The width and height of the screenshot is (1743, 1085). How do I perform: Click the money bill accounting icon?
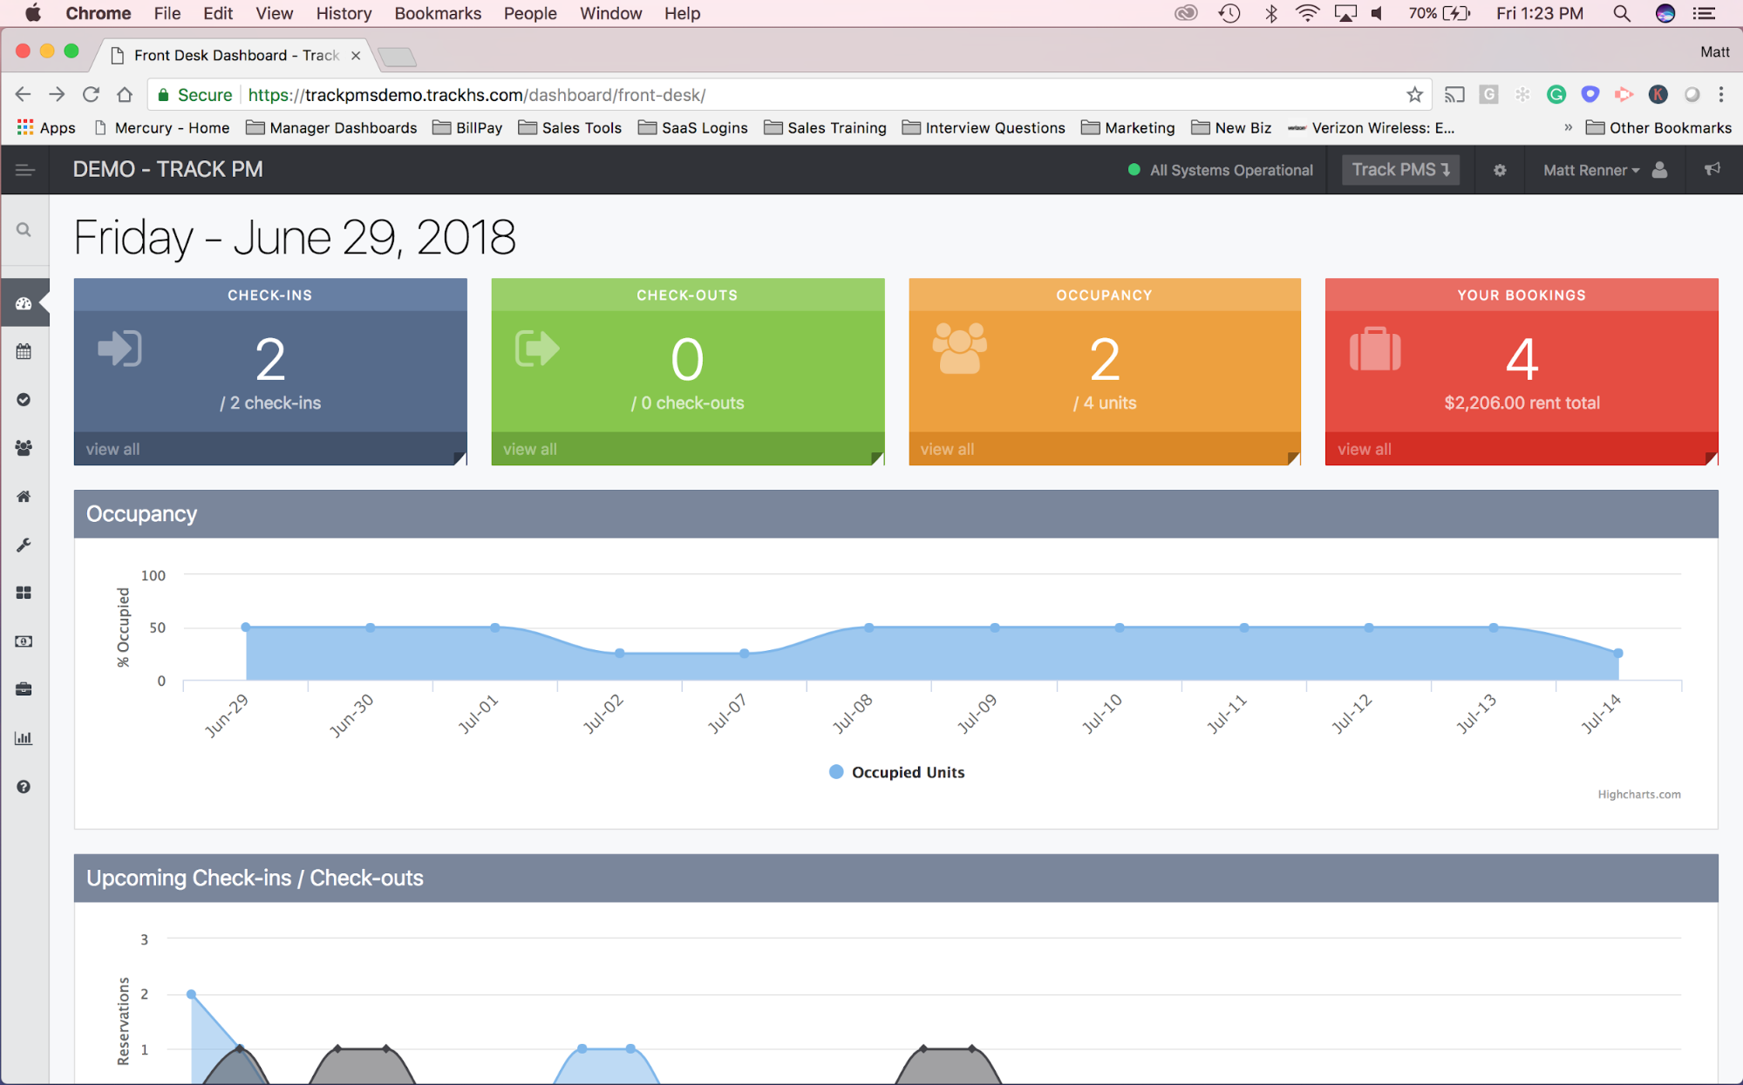pos(24,641)
